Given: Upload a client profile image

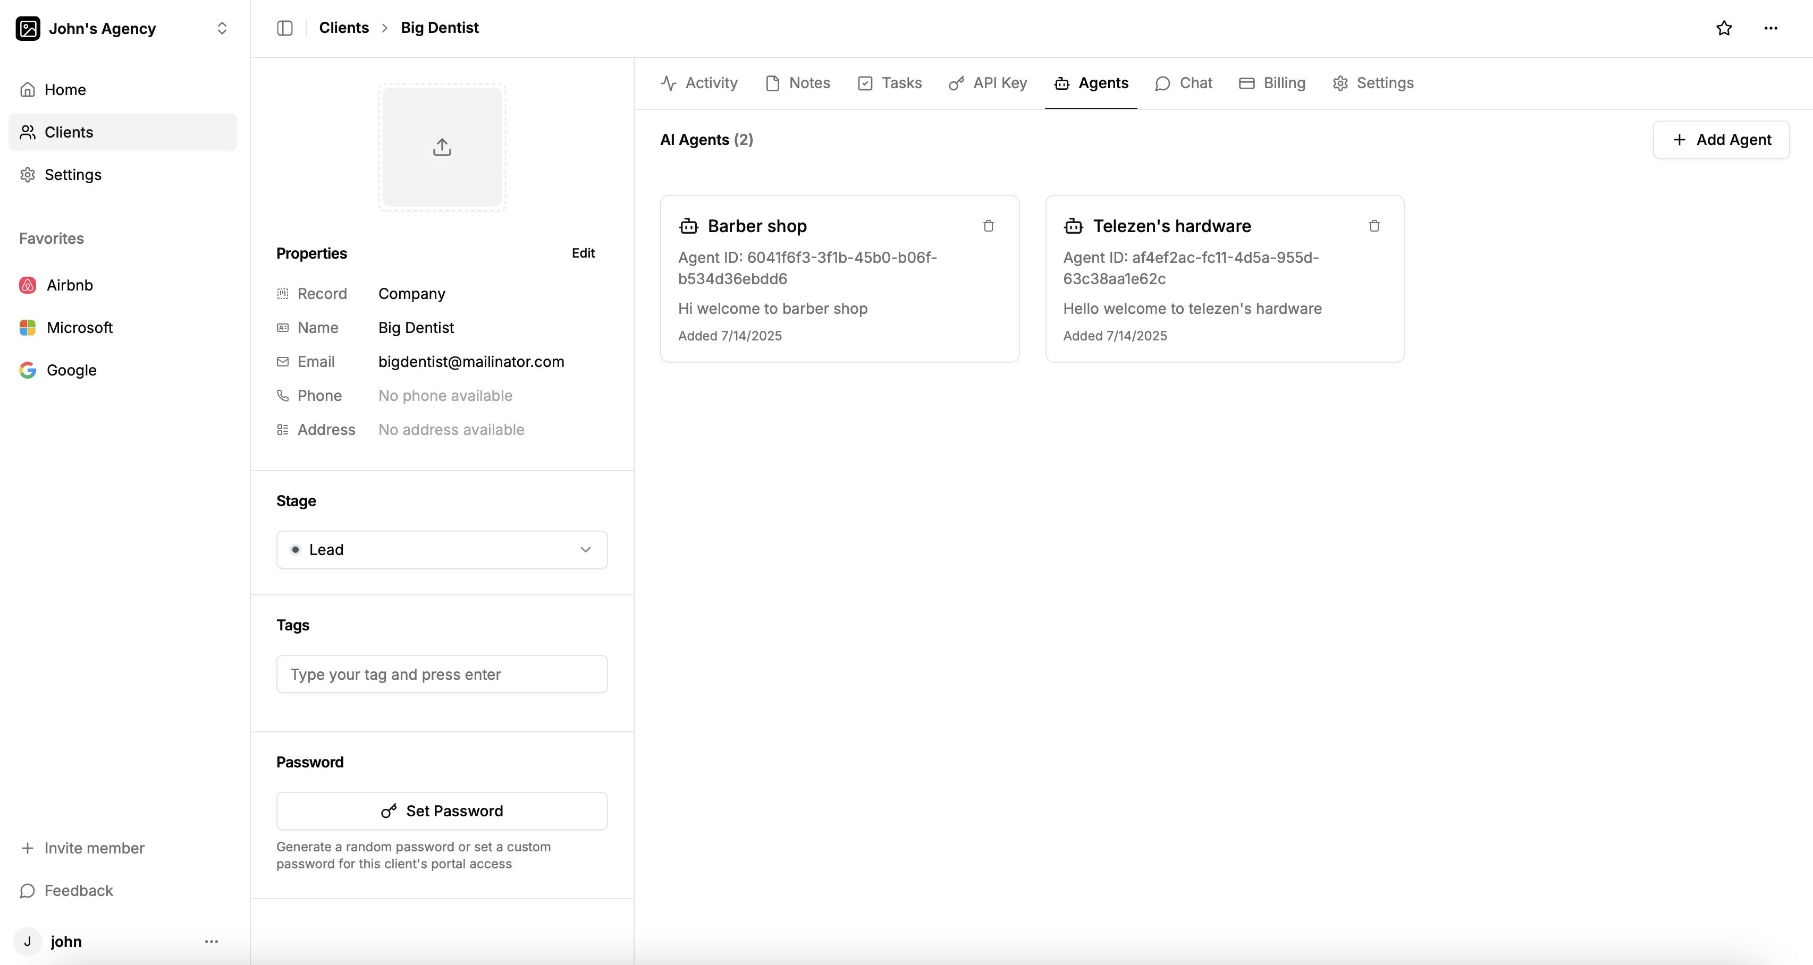Looking at the screenshot, I should point(441,147).
